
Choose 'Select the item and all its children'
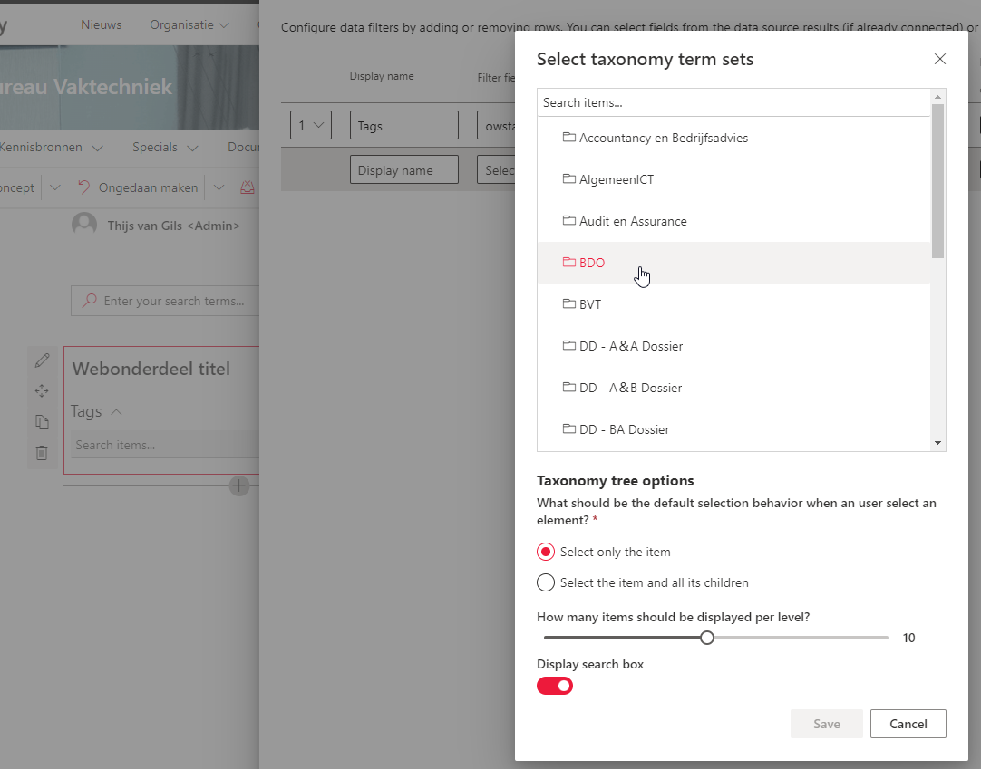point(545,582)
